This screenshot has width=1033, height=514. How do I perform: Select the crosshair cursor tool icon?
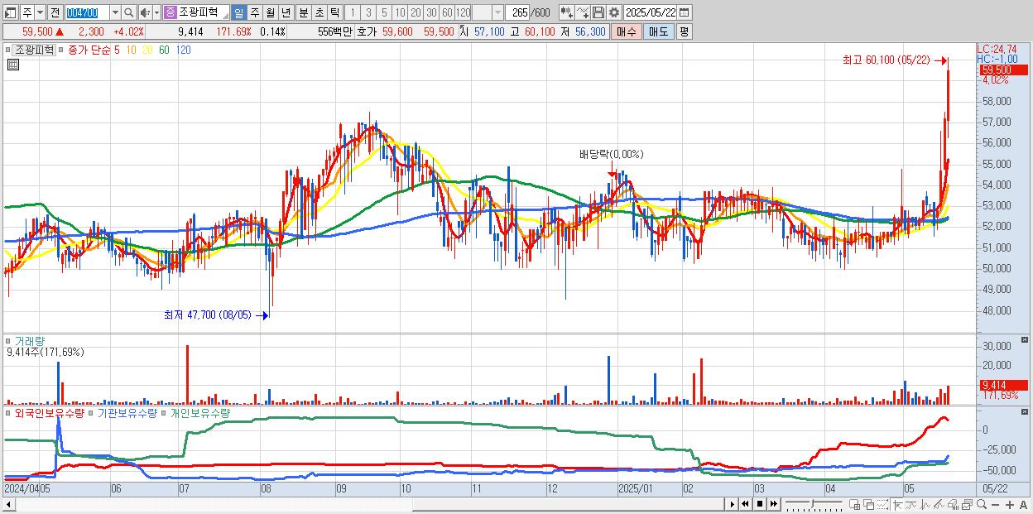[x=897, y=504]
